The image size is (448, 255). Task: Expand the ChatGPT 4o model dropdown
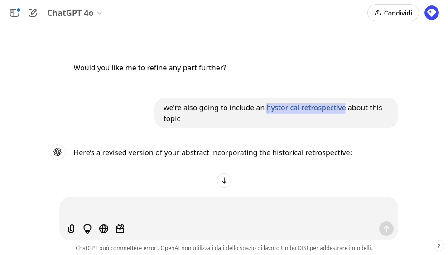click(75, 13)
